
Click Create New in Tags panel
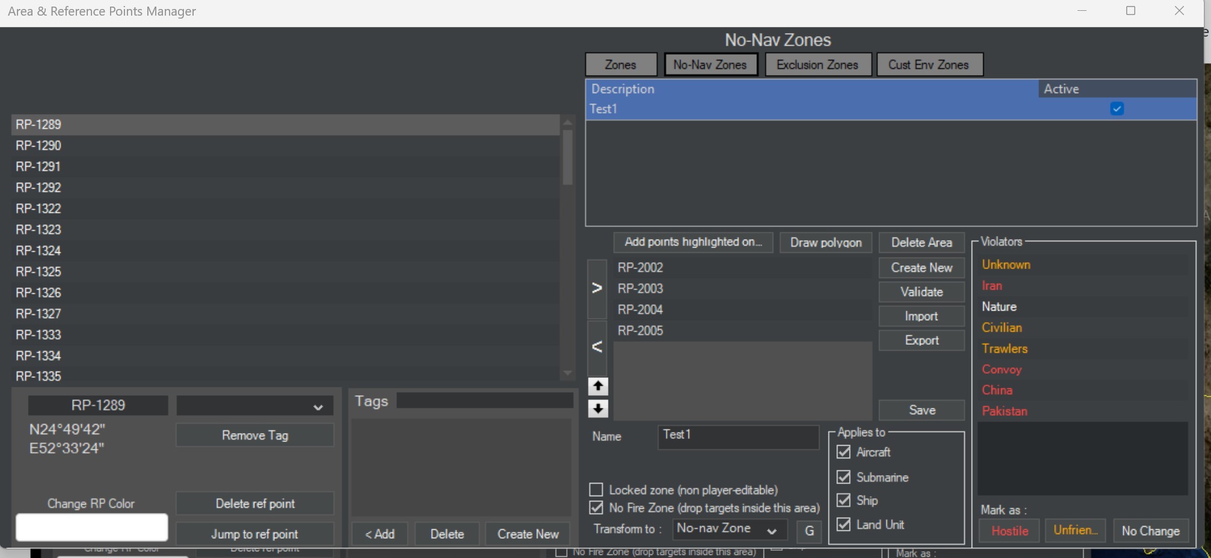click(x=528, y=533)
